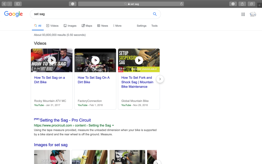
Task: Click 'YouTube - Nov 29, 2016' source line
Action: pyautogui.click(x=135, y=105)
